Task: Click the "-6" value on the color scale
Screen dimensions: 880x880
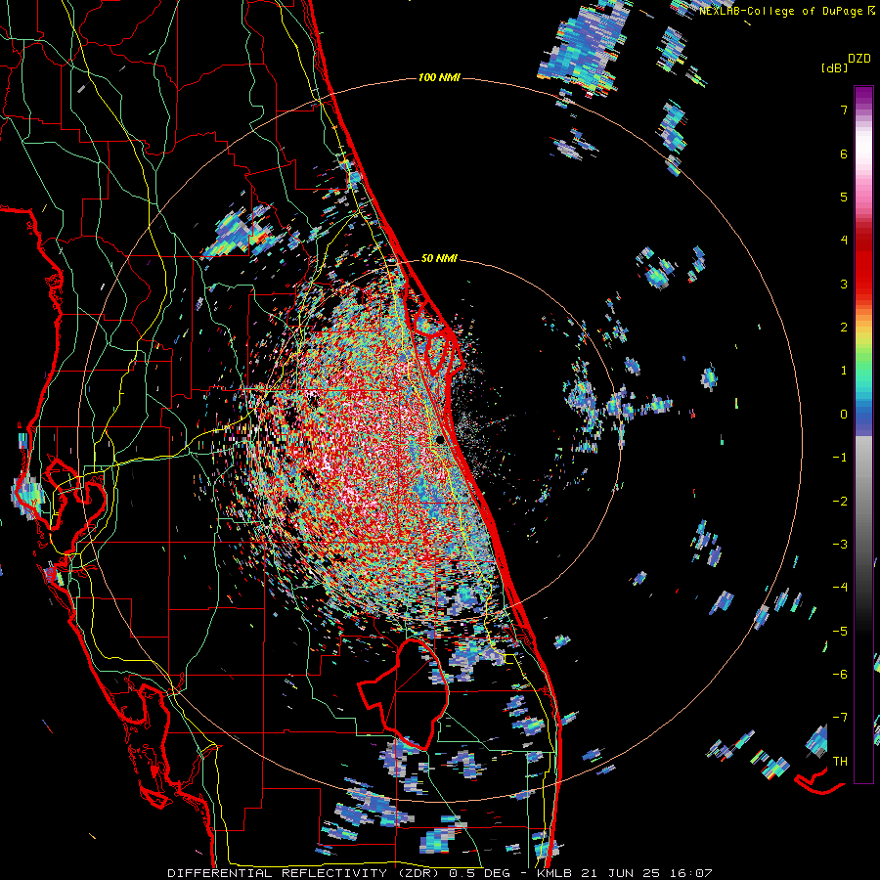Action: [840, 674]
